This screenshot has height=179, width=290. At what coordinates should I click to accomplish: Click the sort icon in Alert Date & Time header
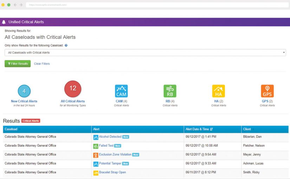pyautogui.click(x=211, y=129)
